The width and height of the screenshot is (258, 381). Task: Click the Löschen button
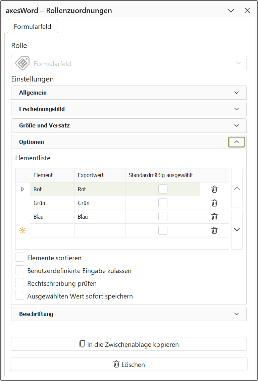point(129,364)
